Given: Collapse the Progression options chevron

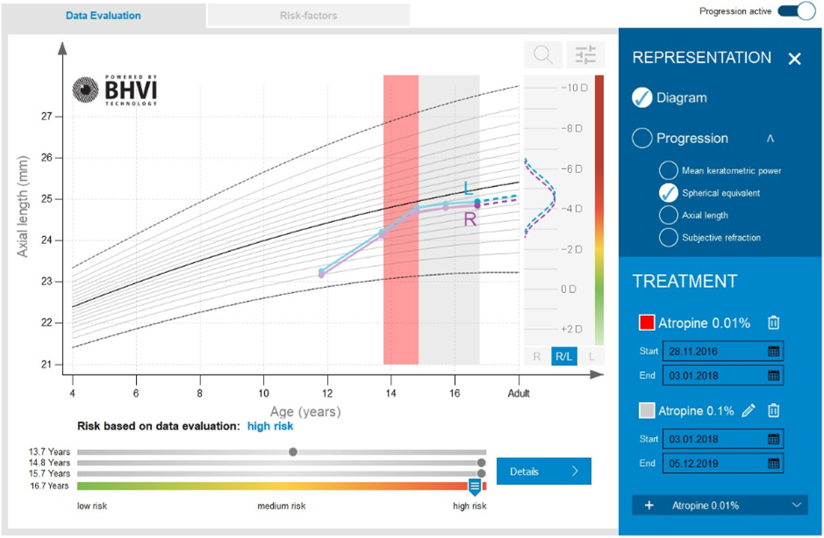Looking at the screenshot, I should [x=770, y=139].
